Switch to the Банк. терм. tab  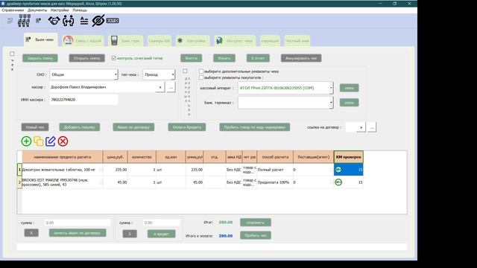pyautogui.click(x=126, y=40)
